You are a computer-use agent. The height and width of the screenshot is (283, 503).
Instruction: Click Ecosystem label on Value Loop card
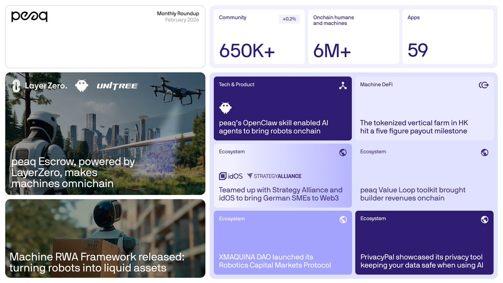pyautogui.click(x=373, y=151)
